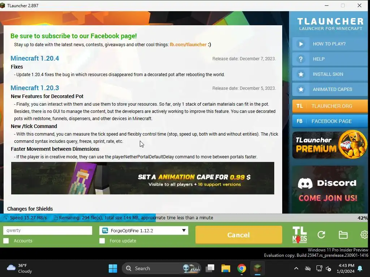Click the Windows Start button

(113, 268)
